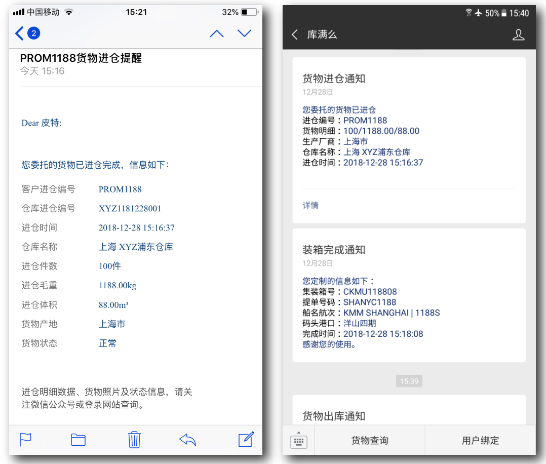
Task: Tap the 上海 XYZ浦东仓库 warehouse name in email
Action: pyautogui.click(x=136, y=247)
